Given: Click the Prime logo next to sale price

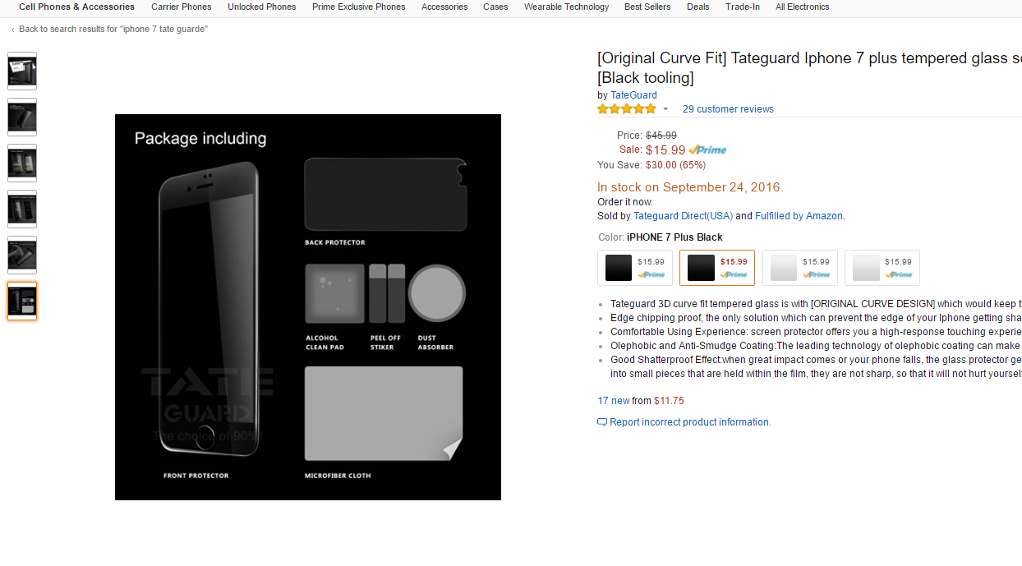Looking at the screenshot, I should point(707,150).
